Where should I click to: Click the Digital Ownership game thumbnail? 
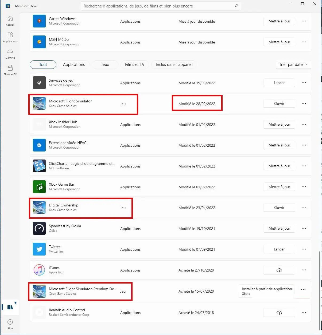click(39, 208)
